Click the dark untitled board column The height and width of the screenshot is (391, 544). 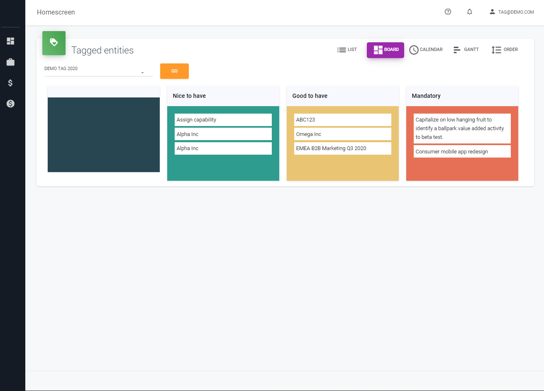pyautogui.click(x=104, y=135)
